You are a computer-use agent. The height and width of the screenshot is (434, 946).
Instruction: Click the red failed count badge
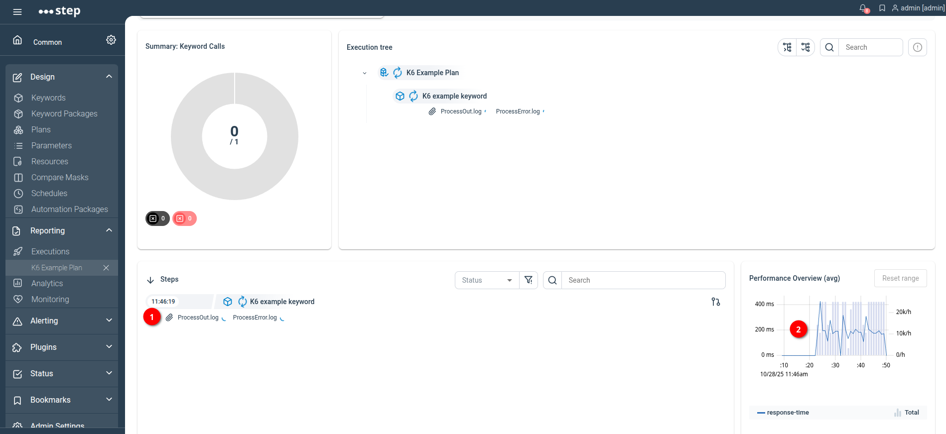click(x=184, y=218)
